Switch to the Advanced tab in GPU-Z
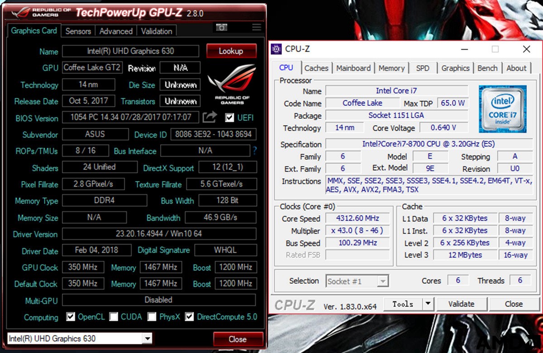The image size is (543, 353). tap(116, 31)
